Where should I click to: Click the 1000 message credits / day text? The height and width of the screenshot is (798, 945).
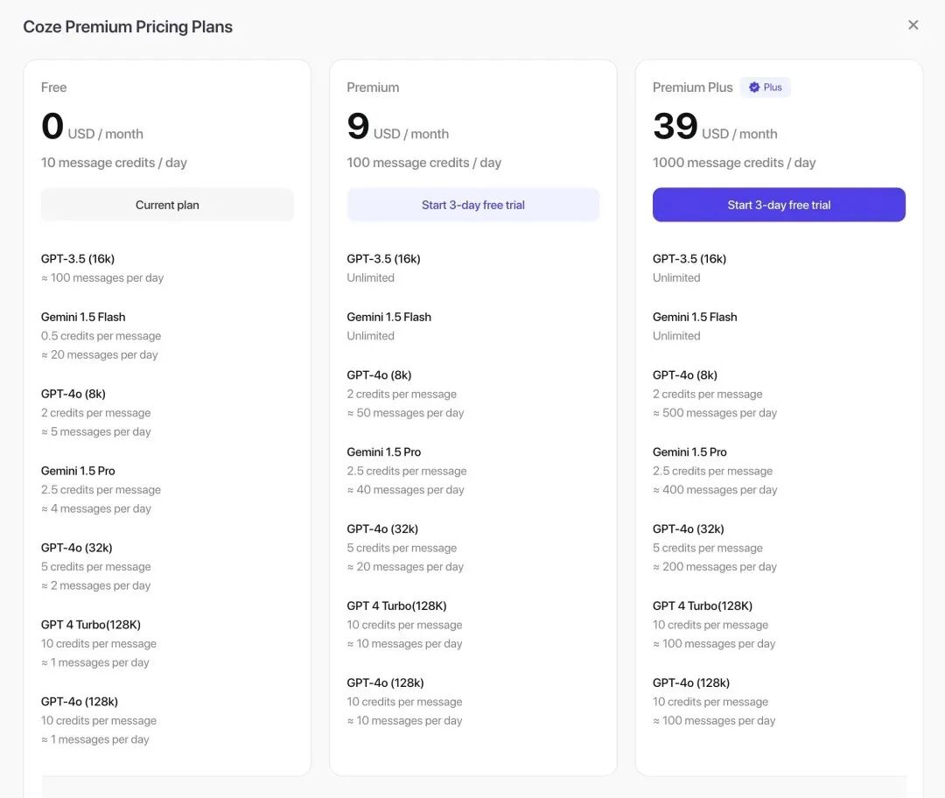(733, 163)
